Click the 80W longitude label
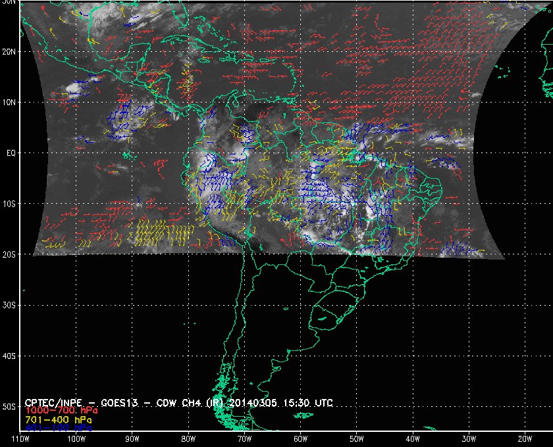Viewport: 553px width, 447px height. [x=188, y=439]
